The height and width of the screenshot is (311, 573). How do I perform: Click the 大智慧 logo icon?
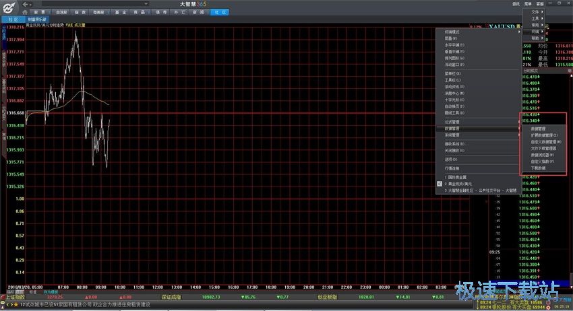pos(8,7)
